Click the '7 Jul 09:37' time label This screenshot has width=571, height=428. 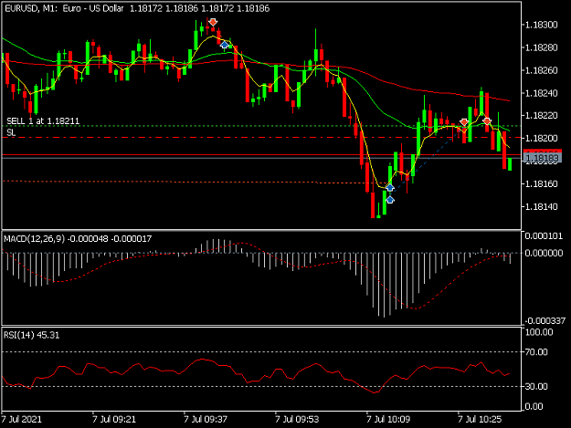click(206, 419)
